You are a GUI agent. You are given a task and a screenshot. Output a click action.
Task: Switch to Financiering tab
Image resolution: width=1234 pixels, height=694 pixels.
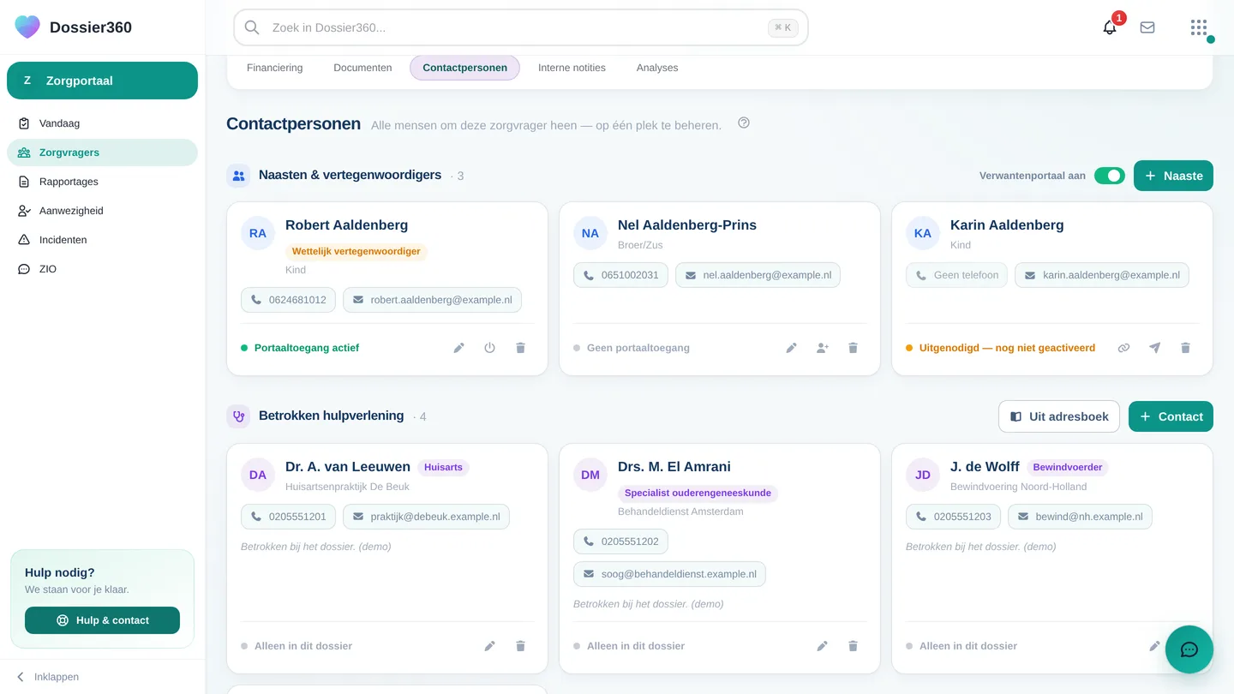click(x=275, y=68)
